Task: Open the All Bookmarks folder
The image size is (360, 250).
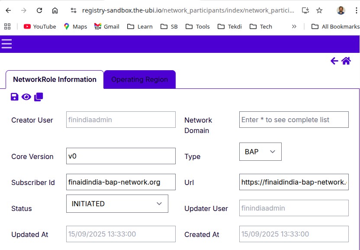Action: (x=335, y=26)
